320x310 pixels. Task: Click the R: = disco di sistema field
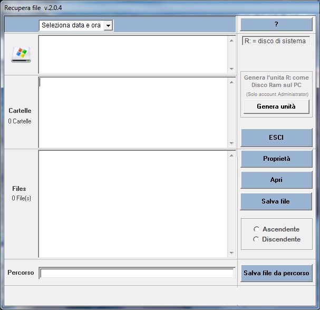point(276,41)
